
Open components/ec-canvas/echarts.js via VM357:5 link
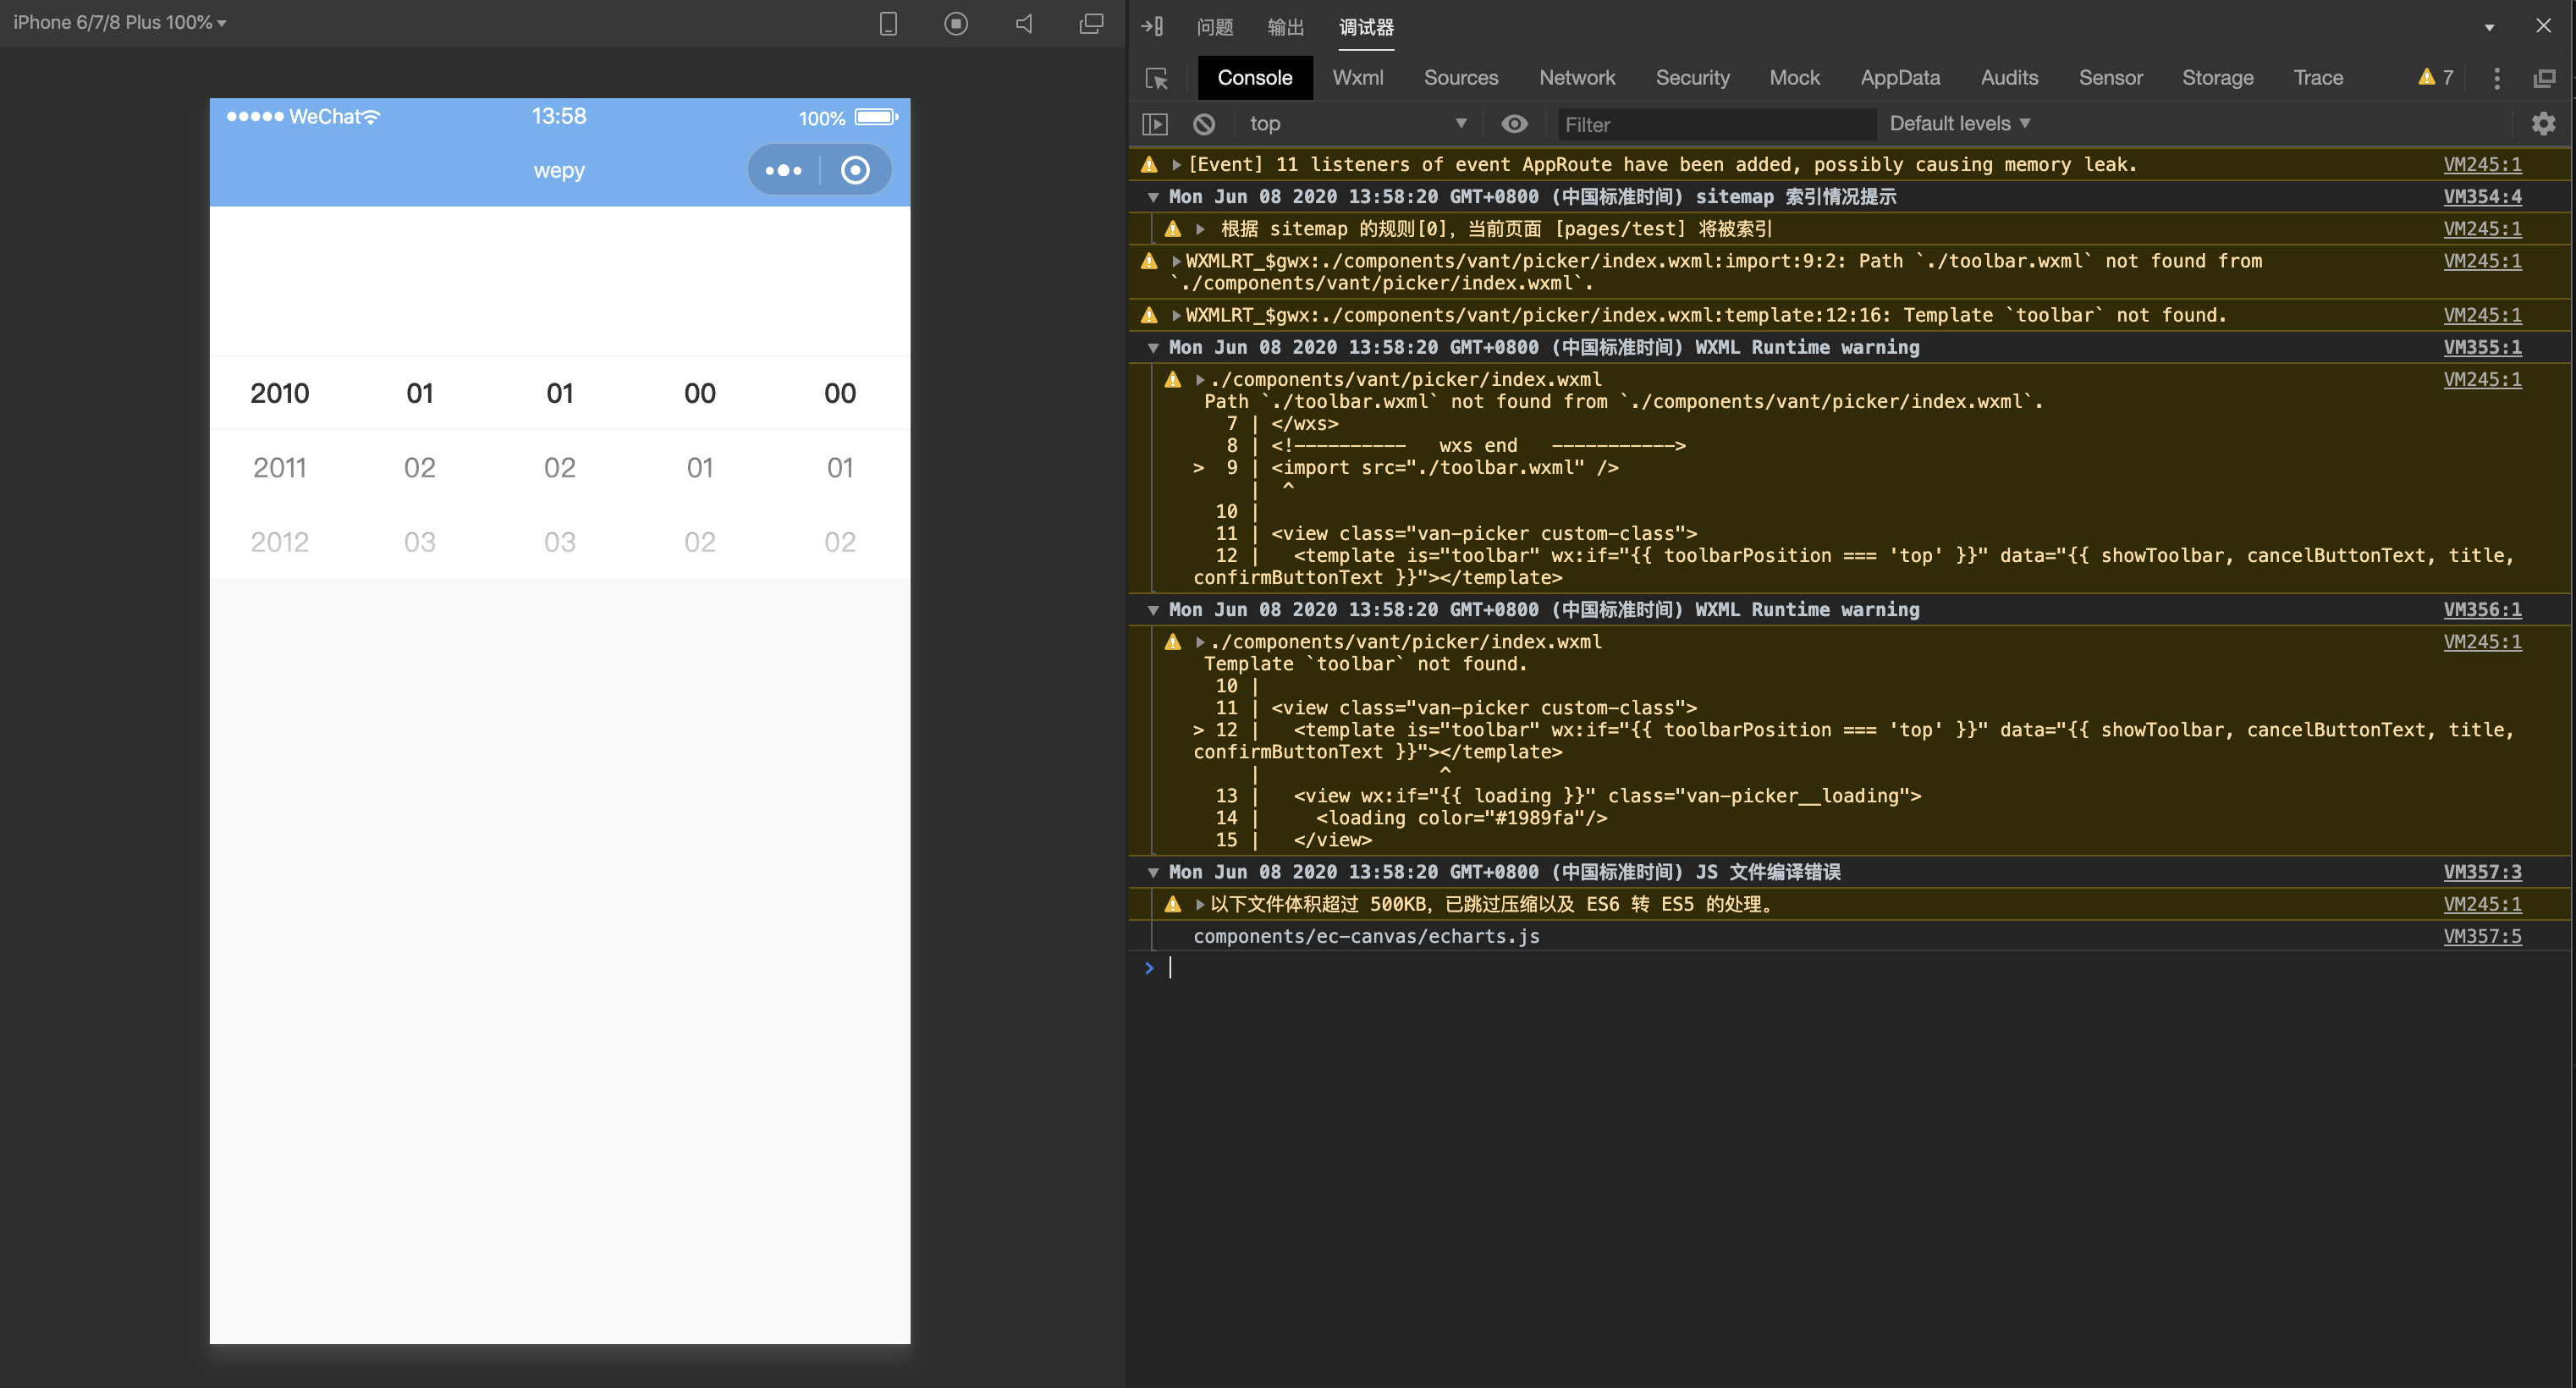coord(2484,936)
